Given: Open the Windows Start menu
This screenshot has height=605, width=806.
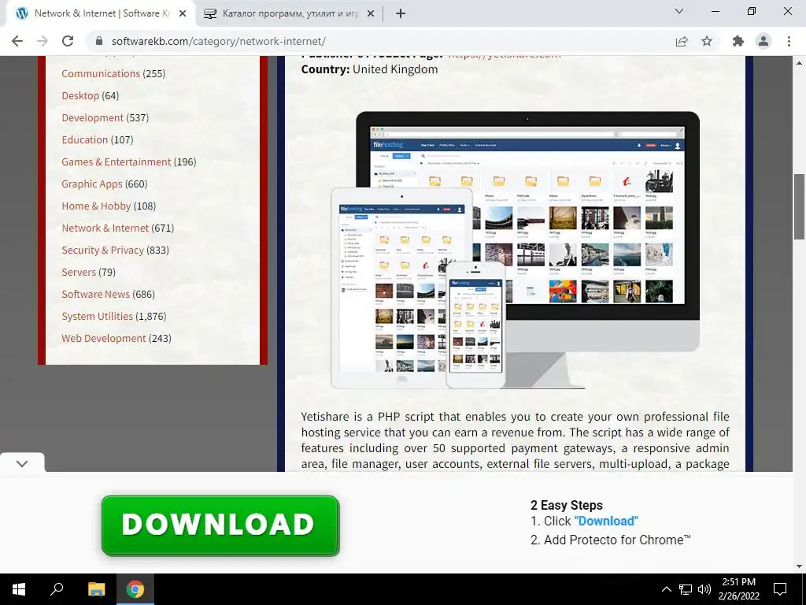Looking at the screenshot, I should pyautogui.click(x=19, y=589).
